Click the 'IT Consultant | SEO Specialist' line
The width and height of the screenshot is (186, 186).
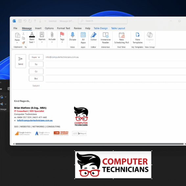pyautogui.click(x=29, y=111)
